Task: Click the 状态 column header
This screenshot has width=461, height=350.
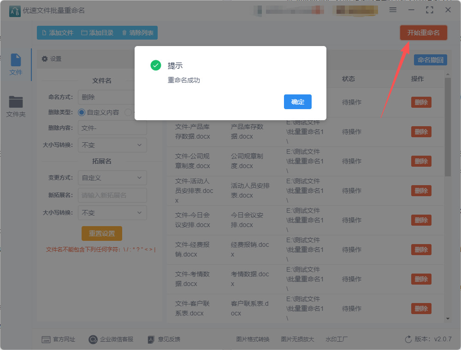Action: [x=349, y=79]
